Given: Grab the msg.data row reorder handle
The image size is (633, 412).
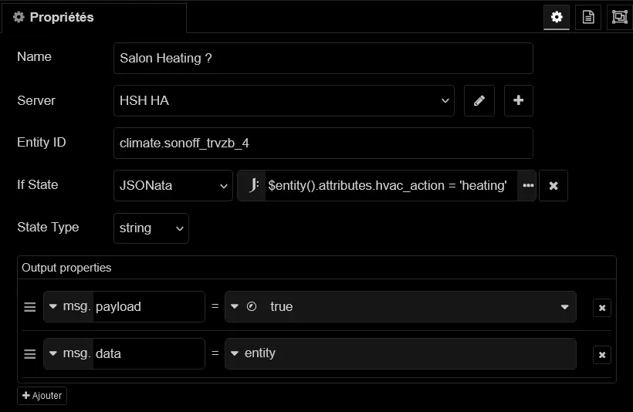Looking at the screenshot, I should [30, 354].
